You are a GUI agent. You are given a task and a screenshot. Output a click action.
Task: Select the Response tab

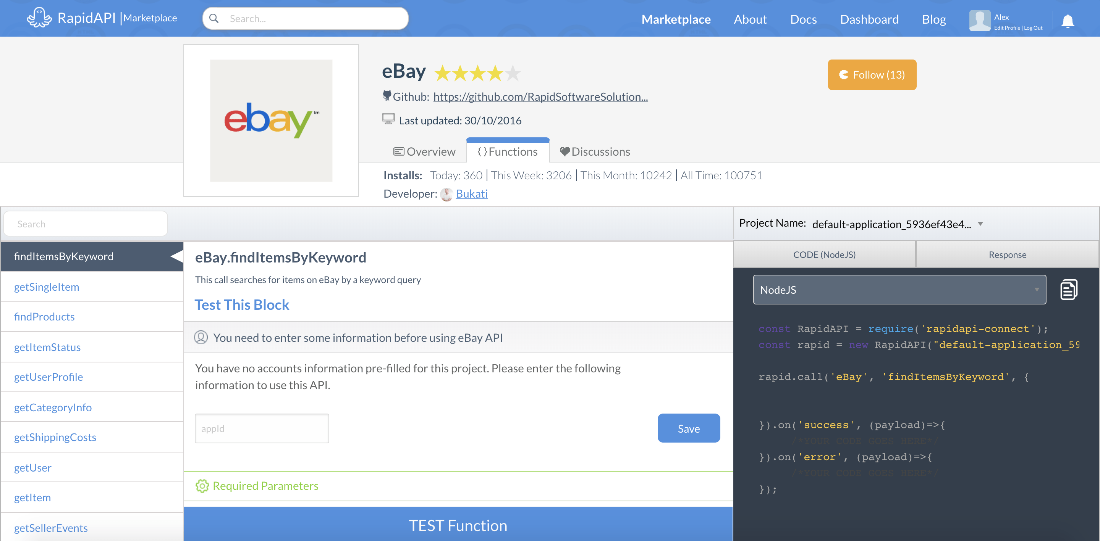pos(1007,254)
